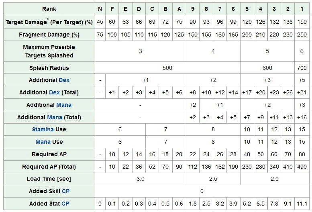Click the Load Time 2.5 cell
Image resolution: width=312 pixels, height=212 pixels.
pos(213,179)
